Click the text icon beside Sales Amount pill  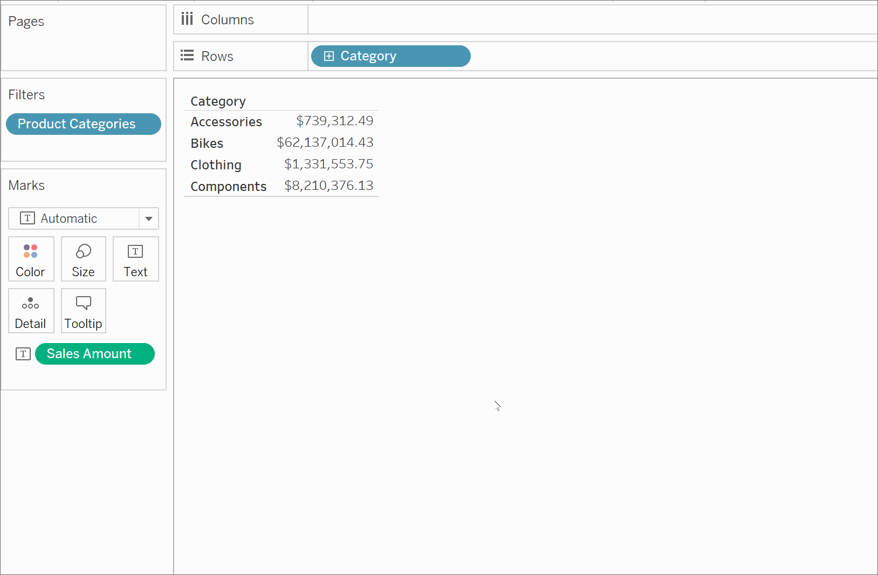click(23, 354)
